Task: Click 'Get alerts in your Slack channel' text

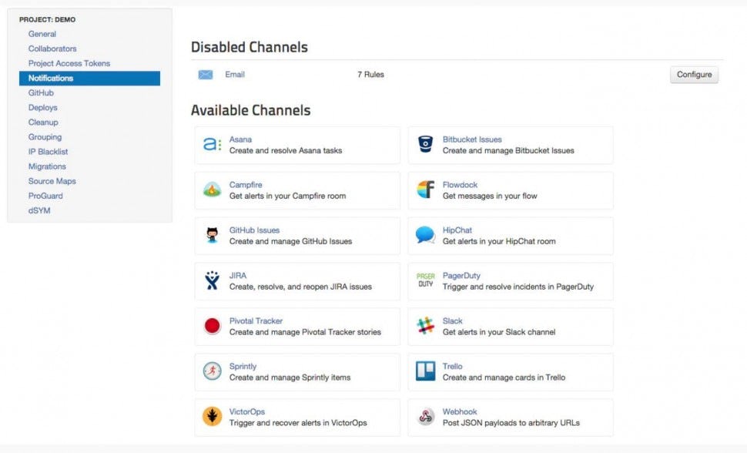Action: pyautogui.click(x=499, y=332)
